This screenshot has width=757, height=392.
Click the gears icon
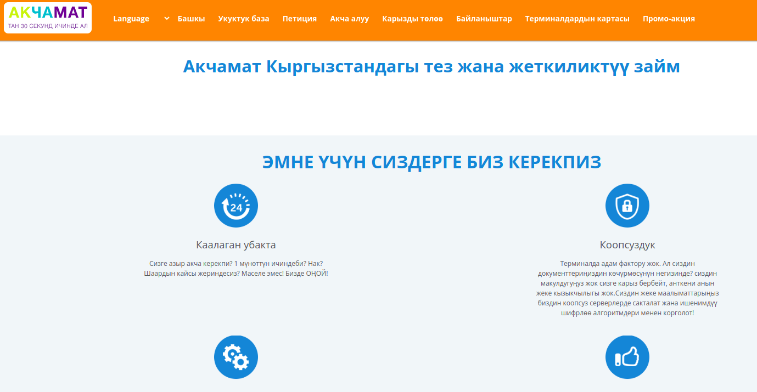coord(236,357)
